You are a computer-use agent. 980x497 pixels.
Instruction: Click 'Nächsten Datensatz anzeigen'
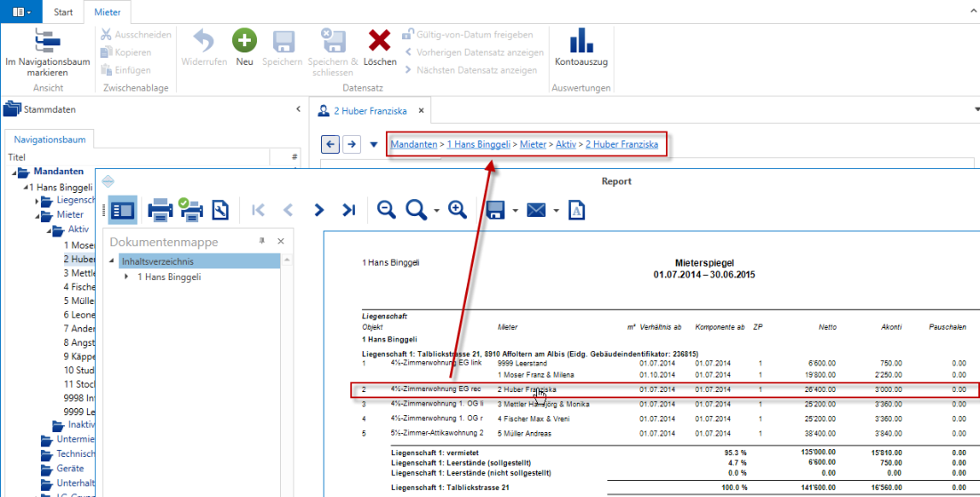(x=470, y=70)
